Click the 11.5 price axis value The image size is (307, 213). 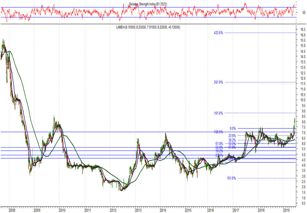[x=303, y=84]
